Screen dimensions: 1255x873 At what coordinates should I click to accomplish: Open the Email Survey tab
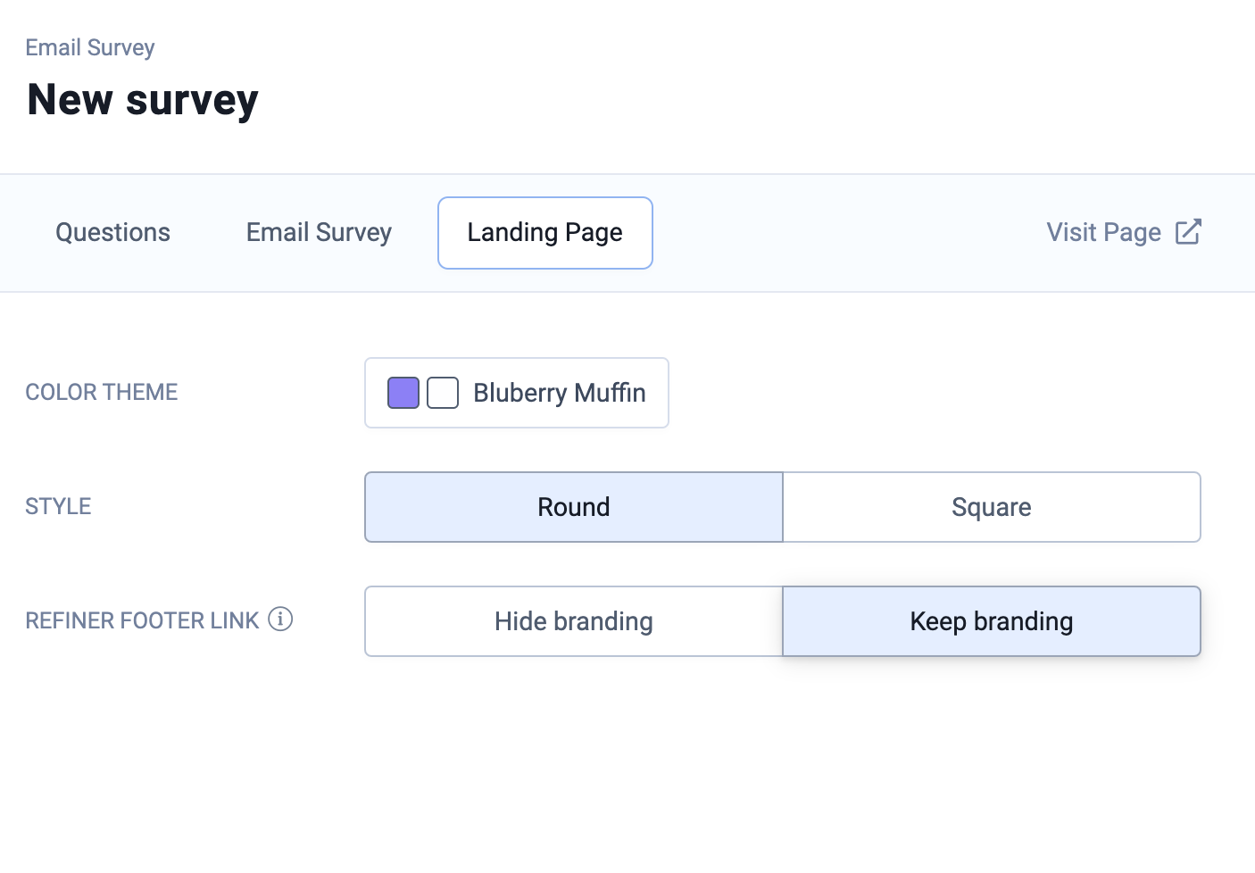(x=319, y=233)
